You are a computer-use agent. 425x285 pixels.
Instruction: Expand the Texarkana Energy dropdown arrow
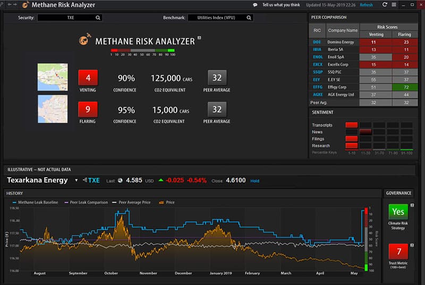coord(76,180)
